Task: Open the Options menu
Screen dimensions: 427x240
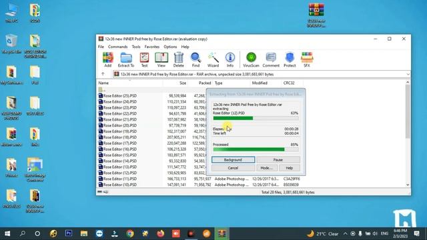Action: [170, 47]
